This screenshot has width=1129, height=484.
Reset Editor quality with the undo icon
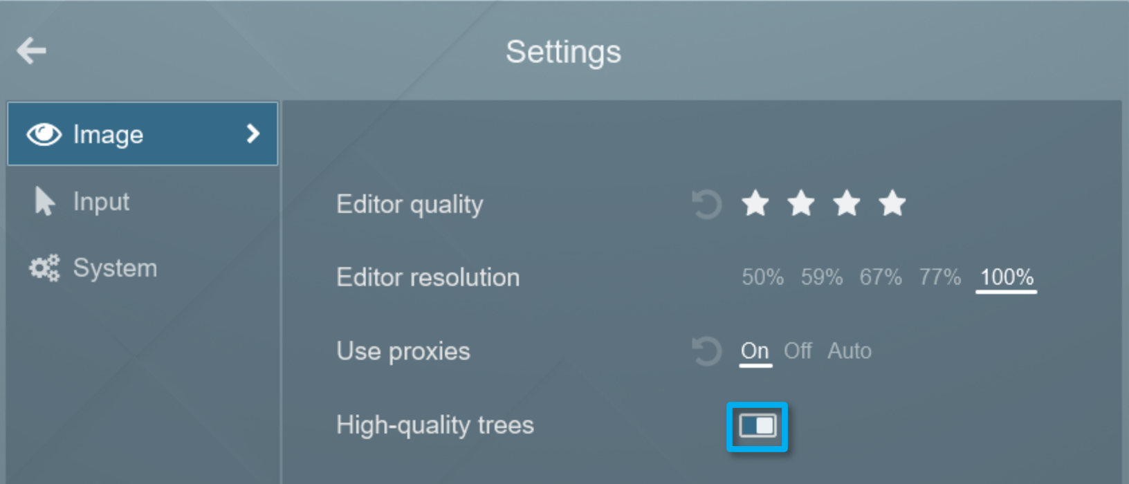pos(706,204)
